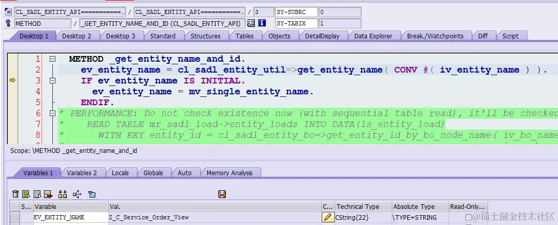The height and width of the screenshot is (225, 558).
Task: Select the Locals tab
Action: pos(120,173)
